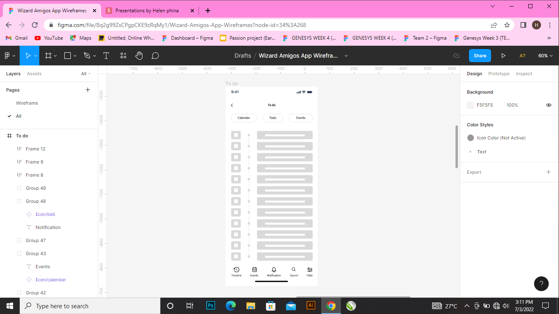Open Windows Start menu

tap(10, 306)
